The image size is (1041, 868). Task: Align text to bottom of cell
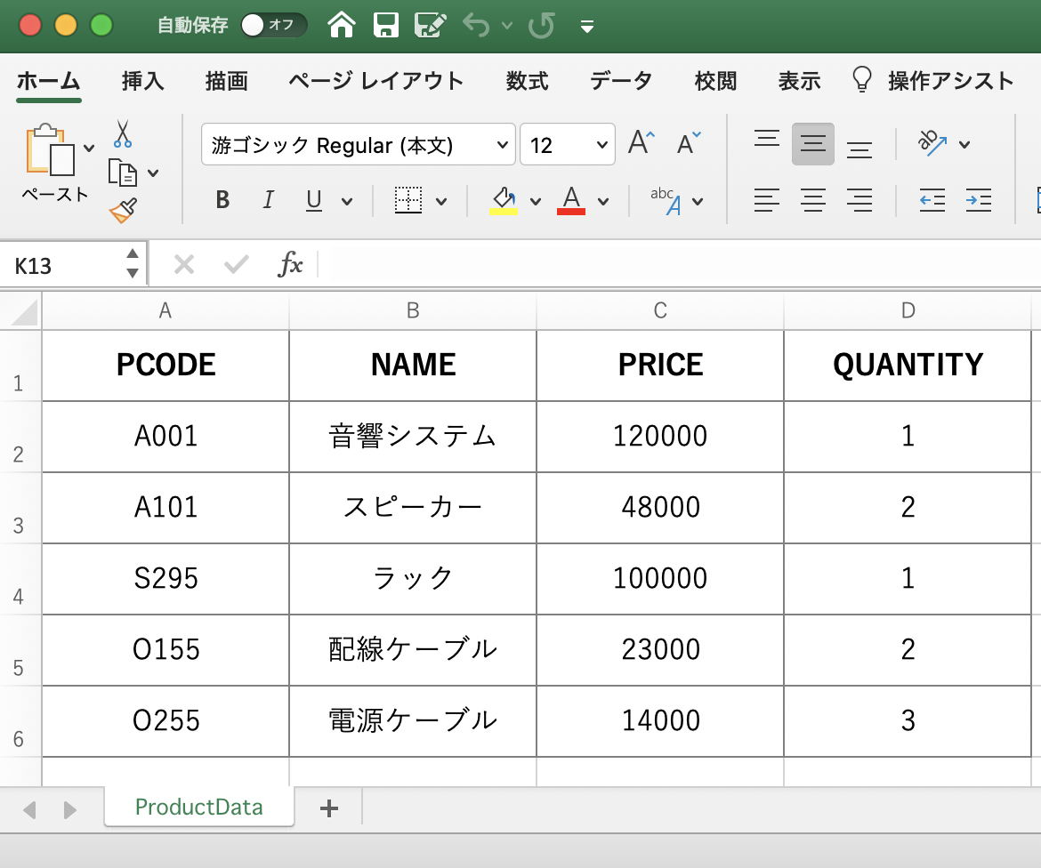[859, 150]
